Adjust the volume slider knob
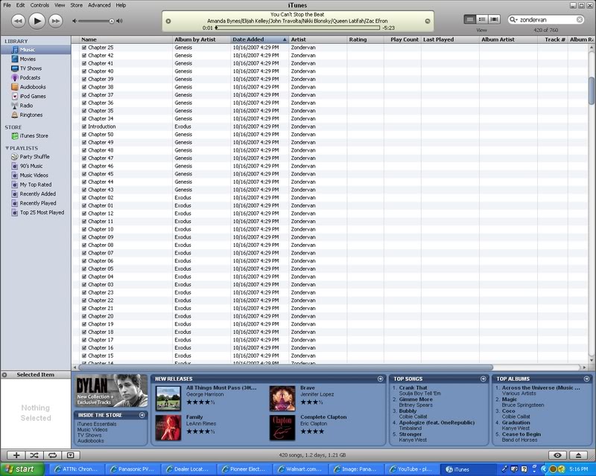Image resolution: width=596 pixels, height=476 pixels. [x=112, y=22]
